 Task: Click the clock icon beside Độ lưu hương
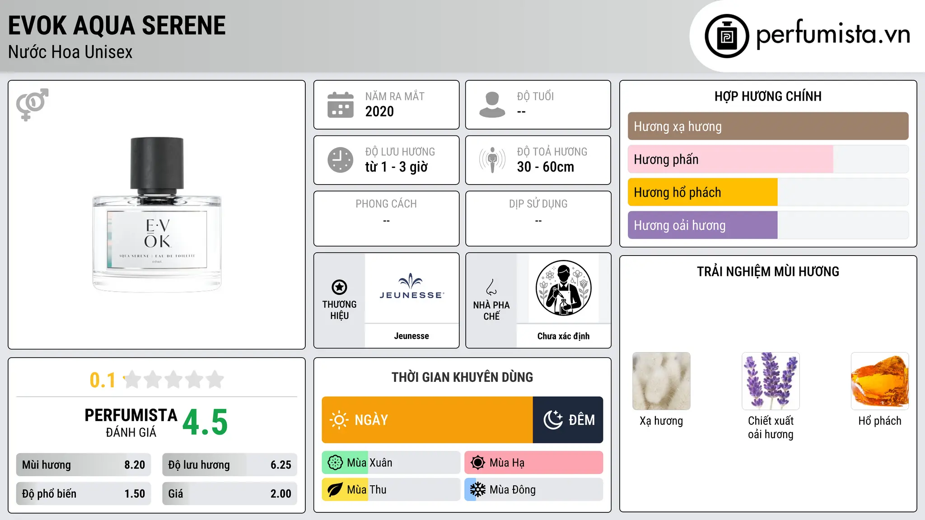coord(341,160)
